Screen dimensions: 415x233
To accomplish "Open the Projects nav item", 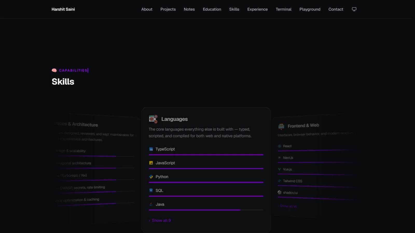I will (168, 9).
